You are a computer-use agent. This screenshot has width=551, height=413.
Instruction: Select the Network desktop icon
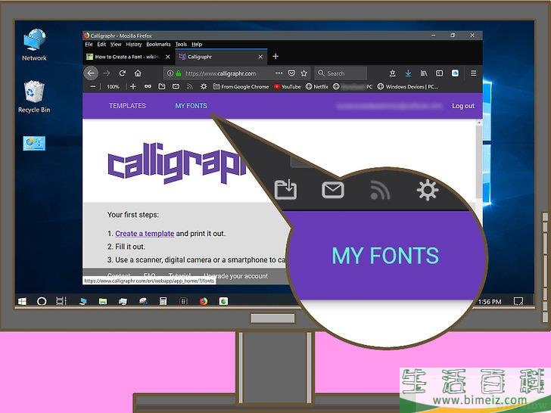pyautogui.click(x=34, y=45)
